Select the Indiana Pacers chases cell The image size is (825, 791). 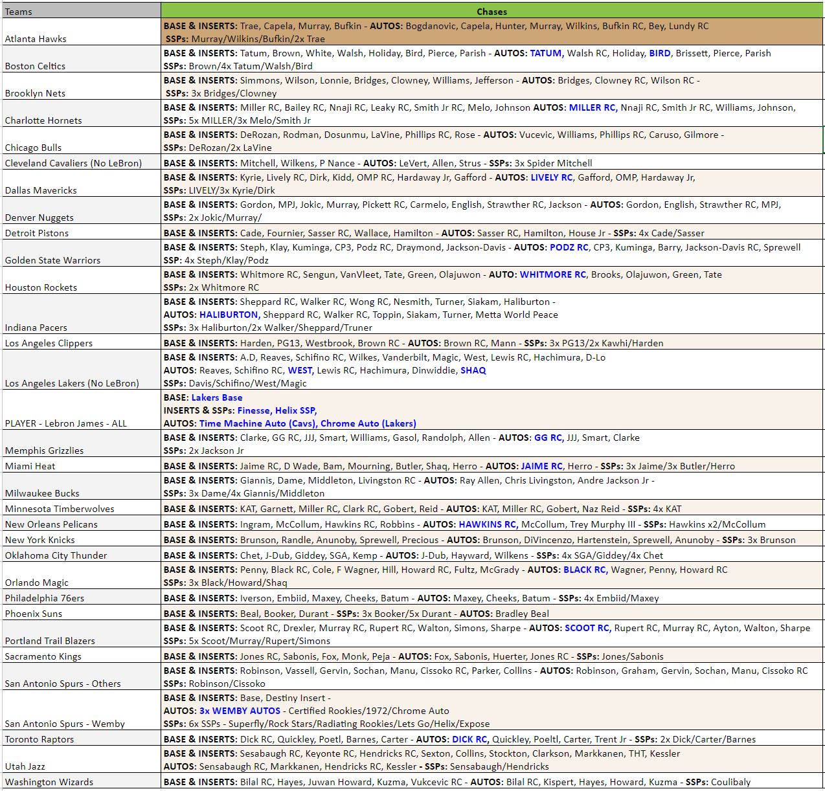coord(492,315)
